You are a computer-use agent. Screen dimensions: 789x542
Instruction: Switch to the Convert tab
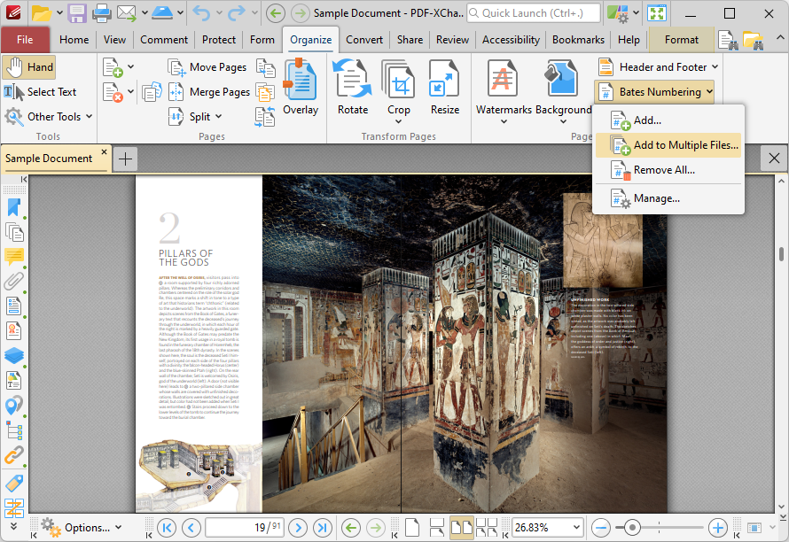364,40
